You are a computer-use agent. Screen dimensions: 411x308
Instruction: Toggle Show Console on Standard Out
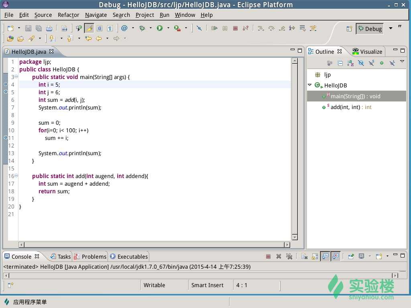coord(325,256)
